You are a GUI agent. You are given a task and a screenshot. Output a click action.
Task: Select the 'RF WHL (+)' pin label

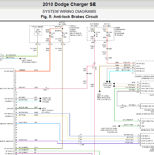pyautogui.click(x=9, y=154)
